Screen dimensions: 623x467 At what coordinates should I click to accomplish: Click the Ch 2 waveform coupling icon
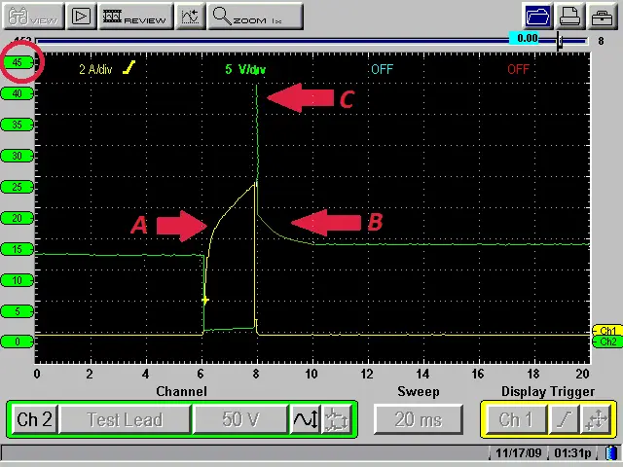(306, 419)
